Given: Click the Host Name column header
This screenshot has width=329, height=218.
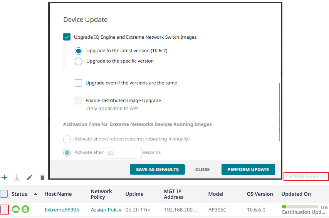Looking at the screenshot, I should click(x=58, y=194).
